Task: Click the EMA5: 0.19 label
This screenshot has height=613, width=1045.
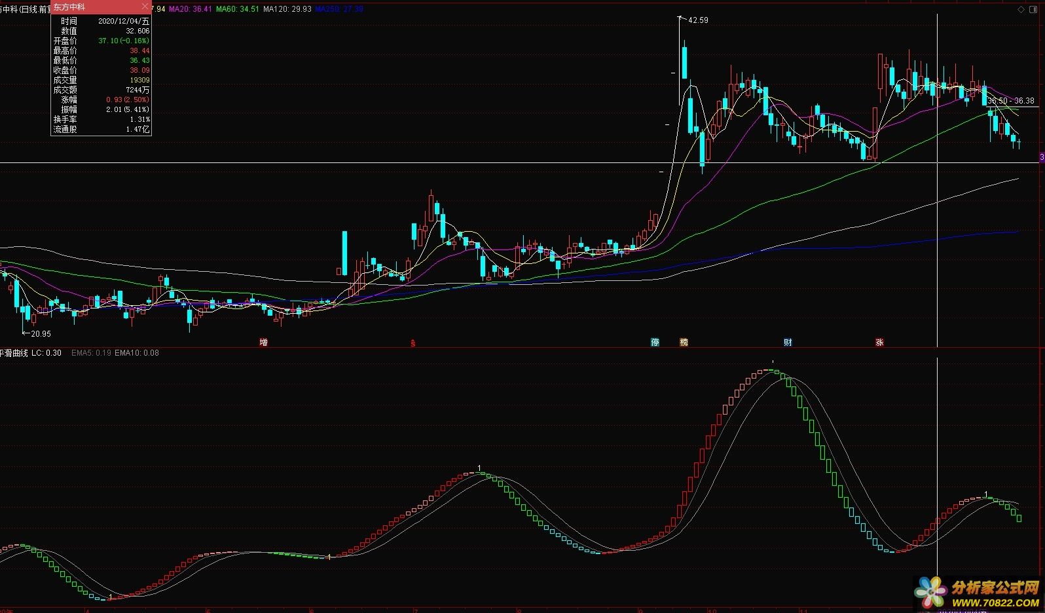Action: [91, 353]
